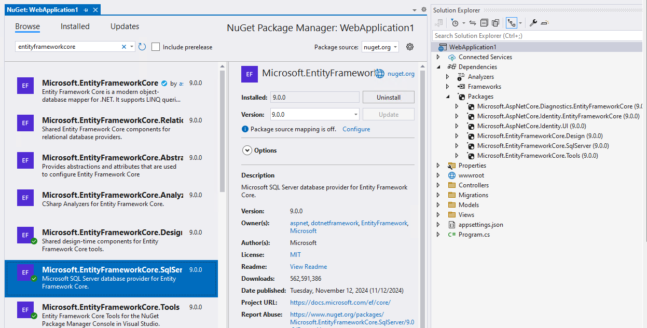
Task: Click the Analyzers node icon
Action: click(x=461, y=77)
